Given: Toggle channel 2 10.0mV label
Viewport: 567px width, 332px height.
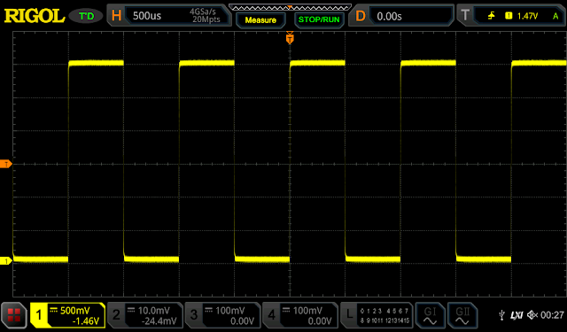Looking at the screenshot, I should 145,315.
